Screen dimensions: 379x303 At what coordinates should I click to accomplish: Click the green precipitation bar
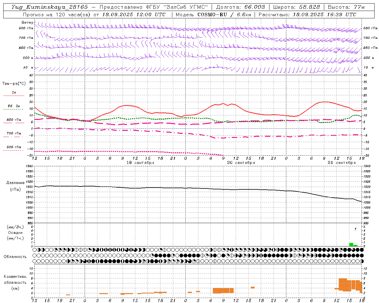click(x=351, y=244)
